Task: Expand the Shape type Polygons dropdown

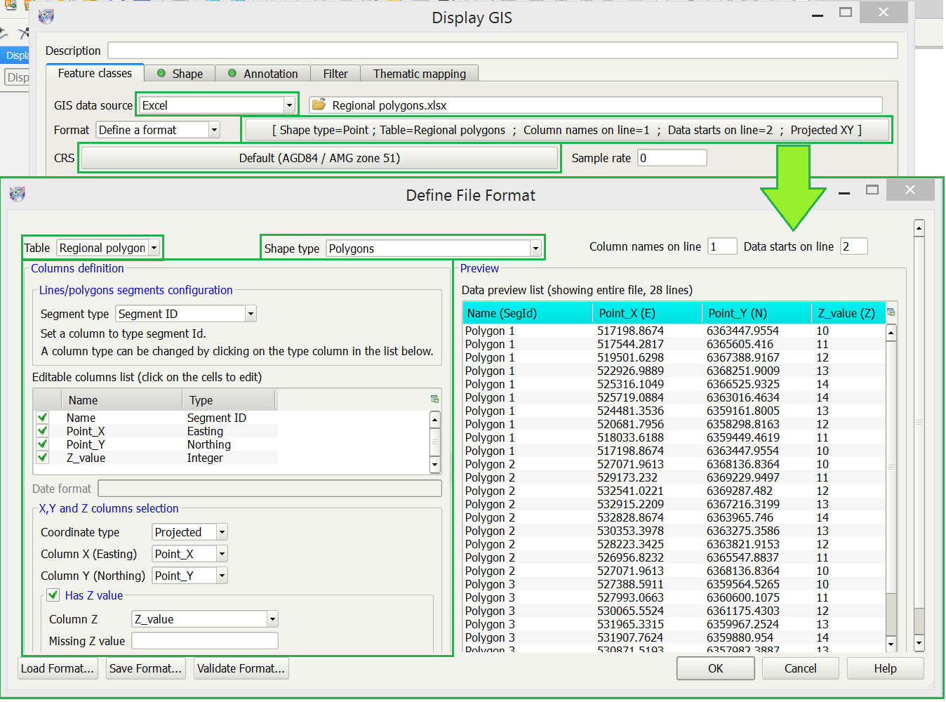Action: 535,249
